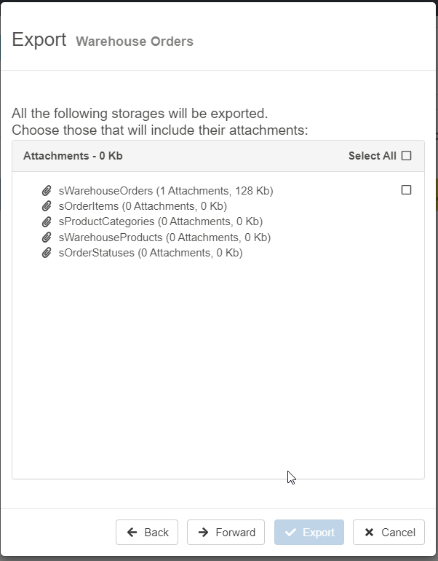Select the sOrderItems storage entry
This screenshot has height=561, width=438.
pos(143,206)
